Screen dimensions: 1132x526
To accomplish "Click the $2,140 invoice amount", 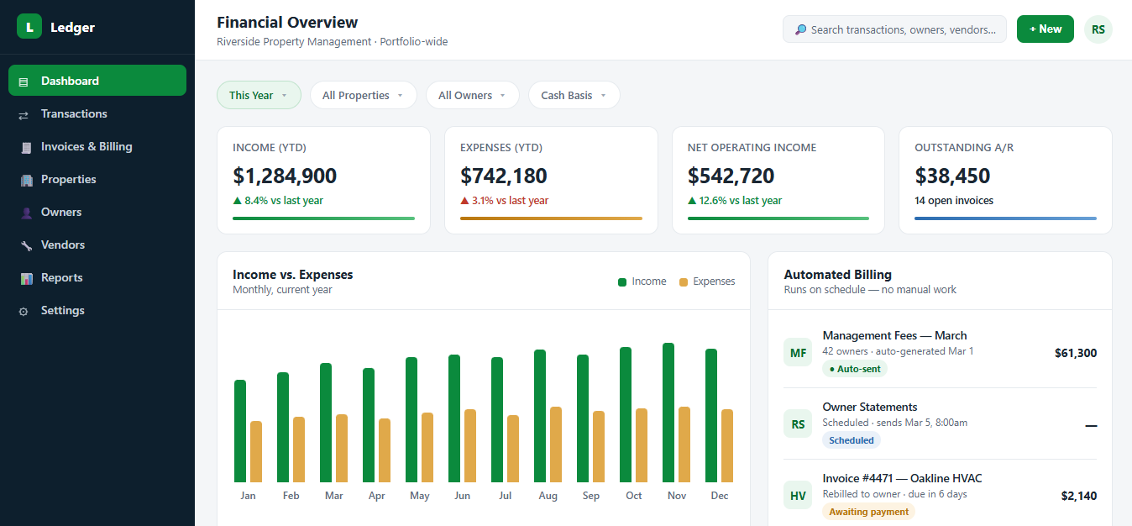I will (x=1079, y=496).
